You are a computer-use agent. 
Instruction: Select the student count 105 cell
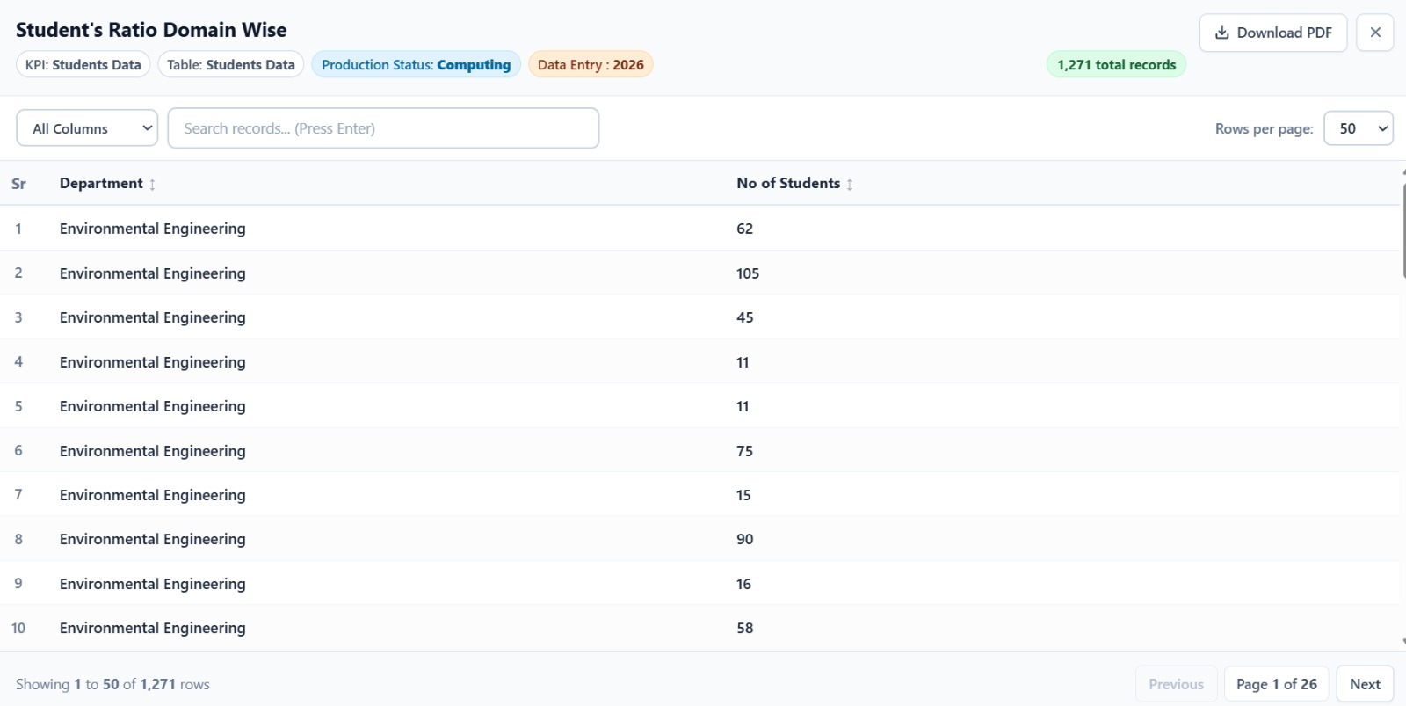tap(748, 273)
